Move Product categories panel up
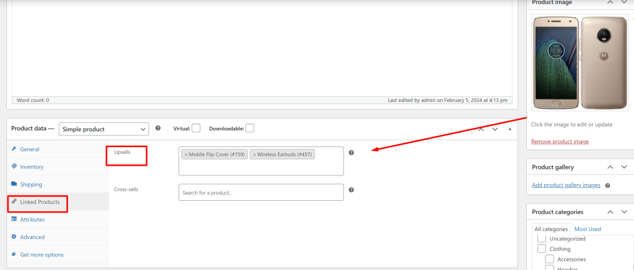This screenshot has height=270, width=634. (x=610, y=212)
